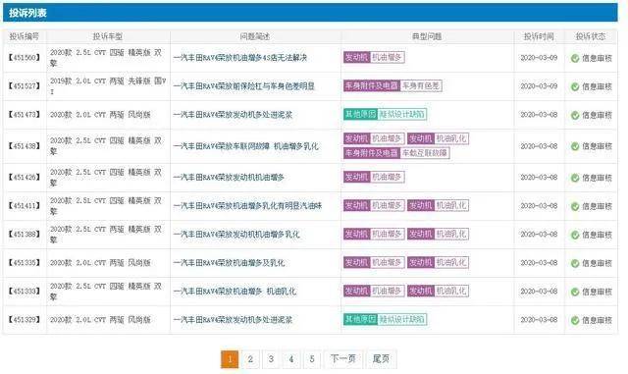The height and width of the screenshot is (374, 628).
Task: Click green check icon in row 451329
Action: (x=575, y=320)
